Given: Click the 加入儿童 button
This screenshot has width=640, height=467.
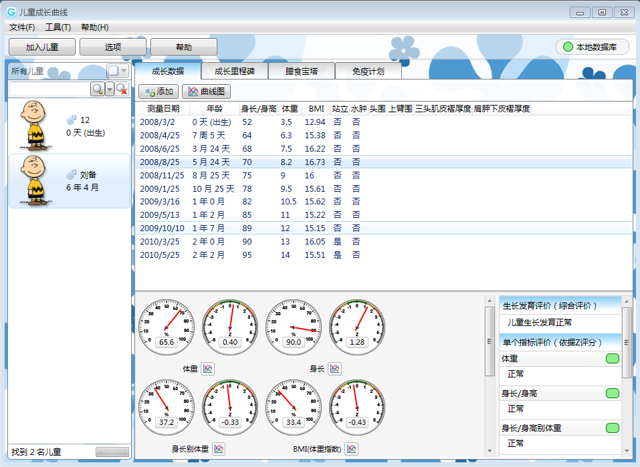Looking at the screenshot, I should coord(42,47).
